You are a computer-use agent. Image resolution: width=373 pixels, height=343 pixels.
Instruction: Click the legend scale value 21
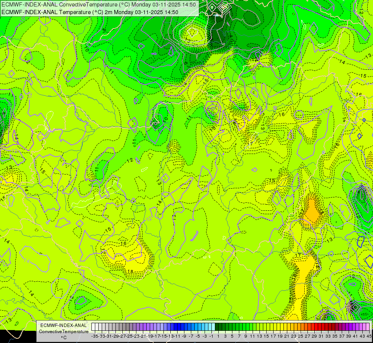(x=287, y=336)
